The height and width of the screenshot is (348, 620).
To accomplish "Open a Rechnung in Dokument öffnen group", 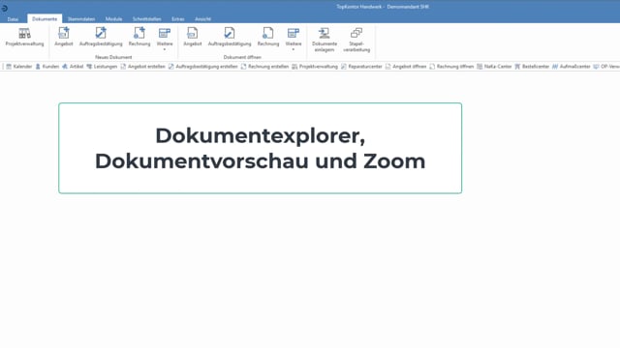I will (x=268, y=38).
